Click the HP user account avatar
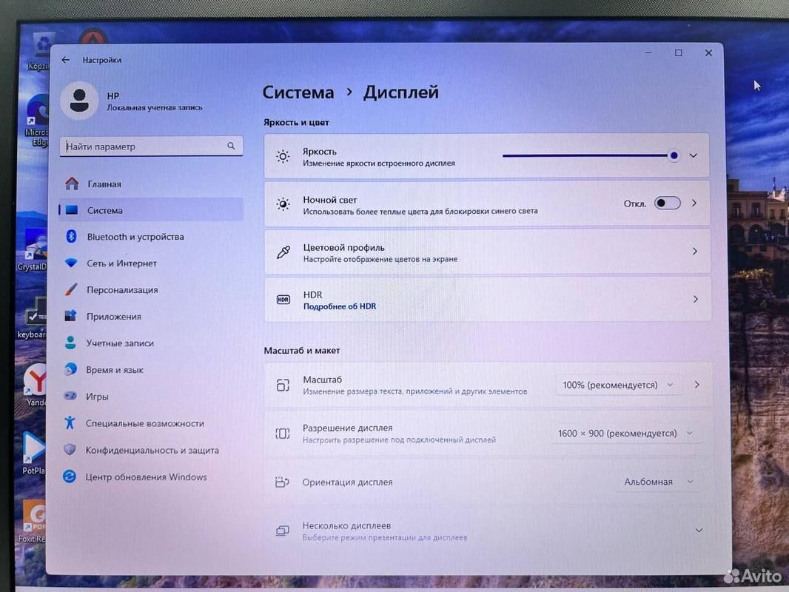Viewport: 789px width, 592px height. (79, 100)
